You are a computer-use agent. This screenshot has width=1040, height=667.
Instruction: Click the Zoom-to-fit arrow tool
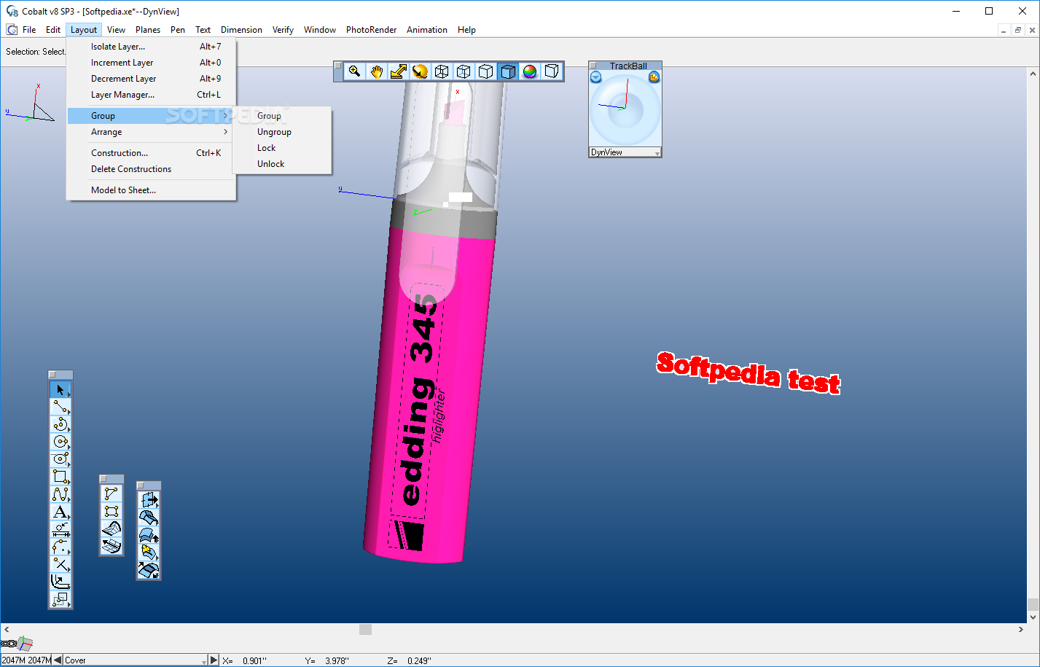(x=398, y=71)
